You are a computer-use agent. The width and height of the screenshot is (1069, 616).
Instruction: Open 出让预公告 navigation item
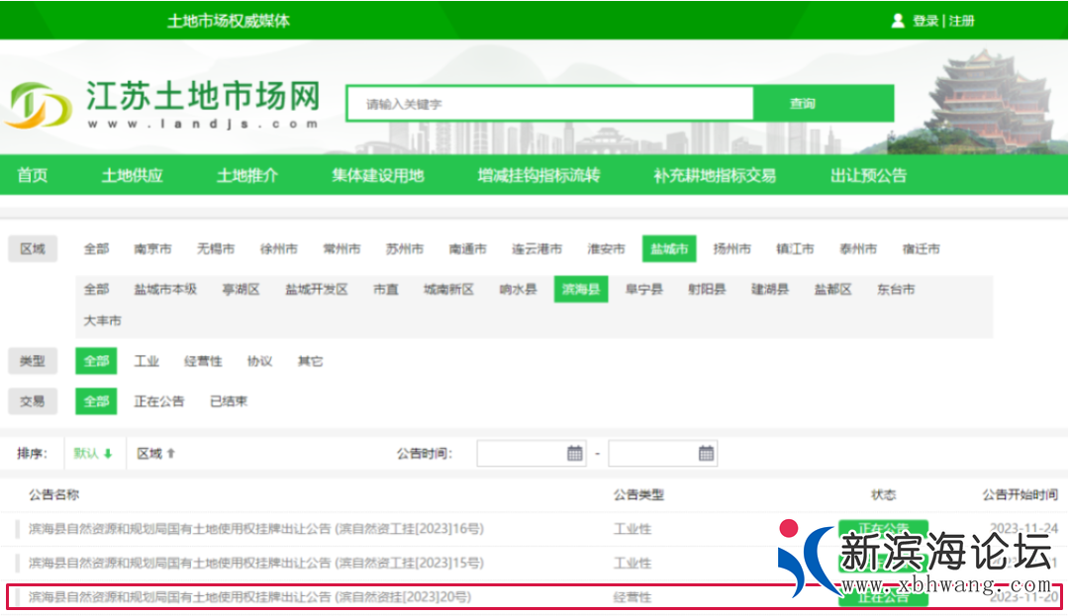[868, 176]
